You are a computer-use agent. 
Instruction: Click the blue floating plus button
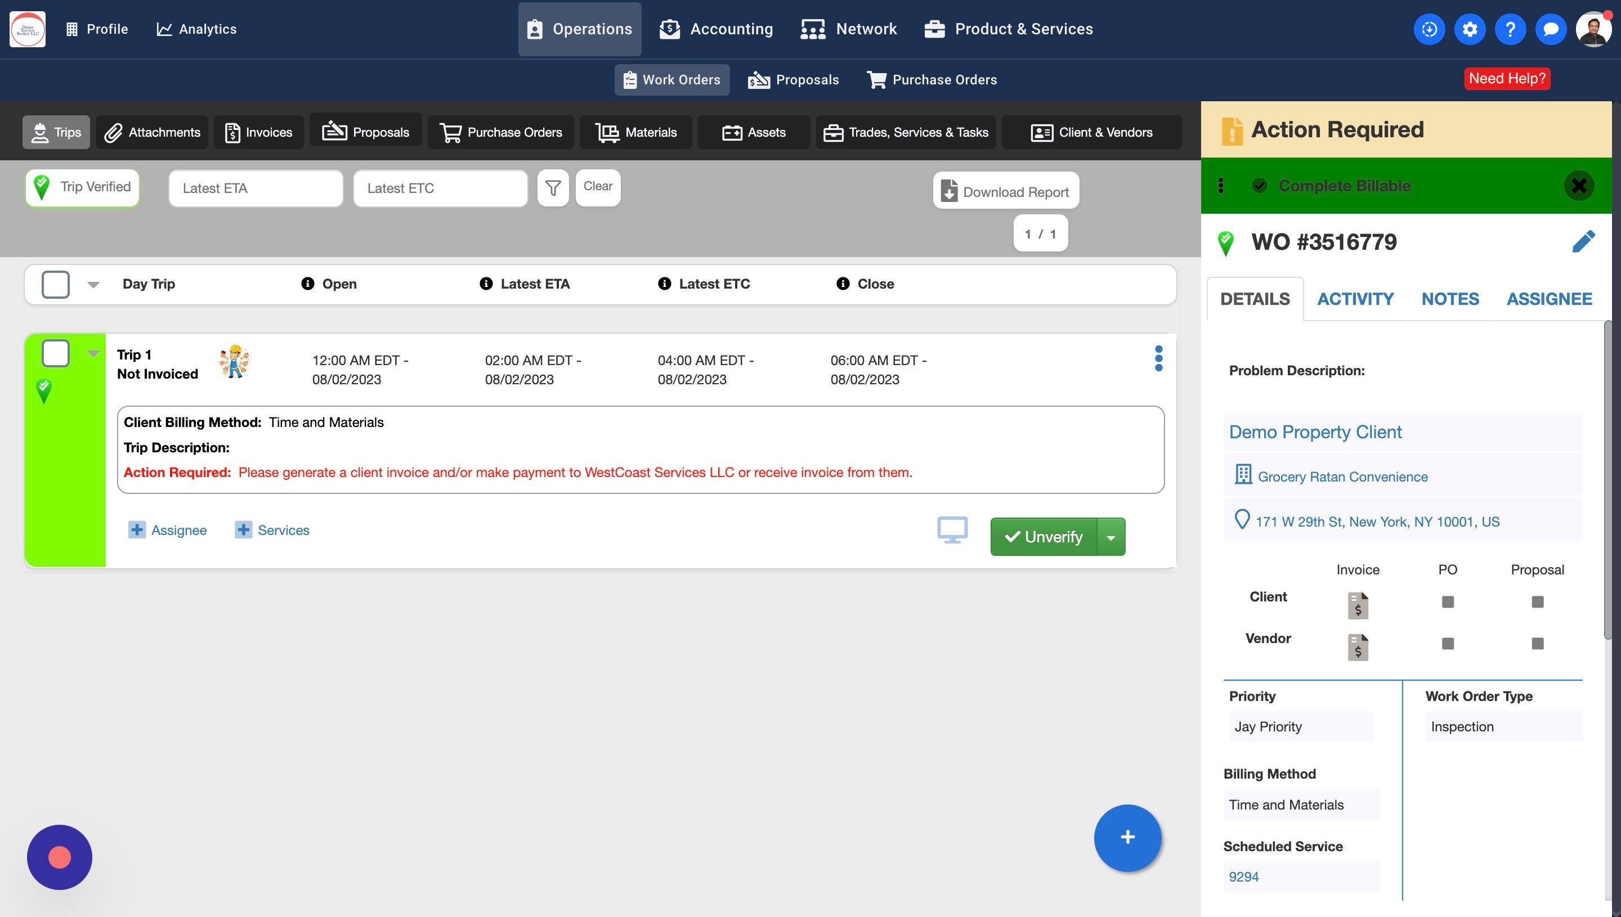1127,838
